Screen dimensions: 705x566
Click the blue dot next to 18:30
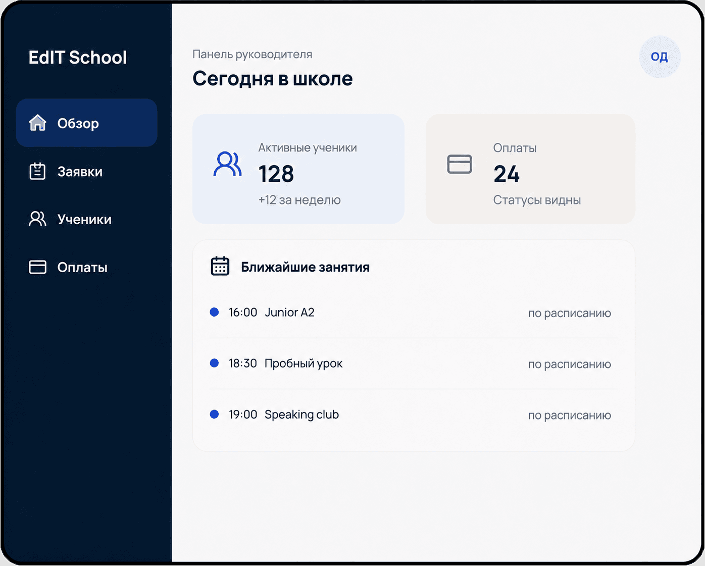tap(214, 363)
